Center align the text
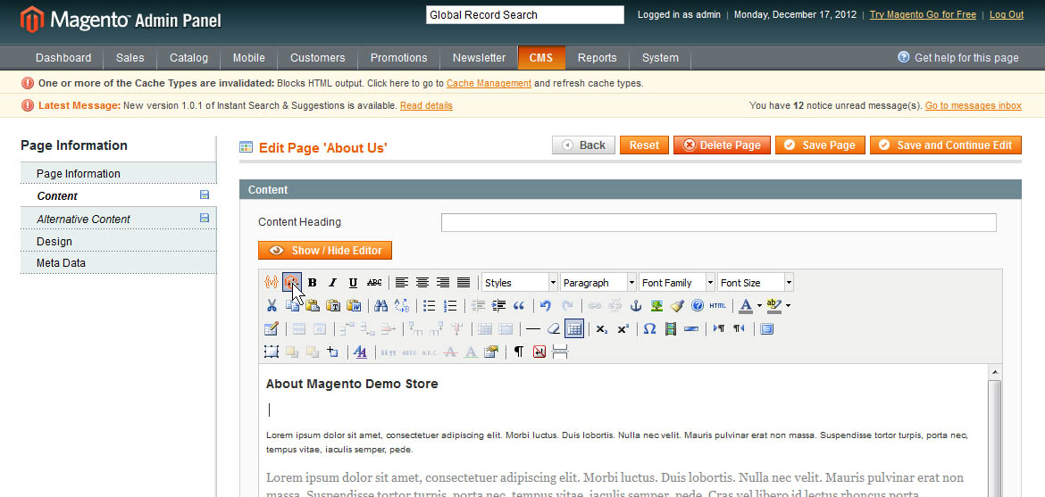The height and width of the screenshot is (497, 1045). tap(422, 283)
